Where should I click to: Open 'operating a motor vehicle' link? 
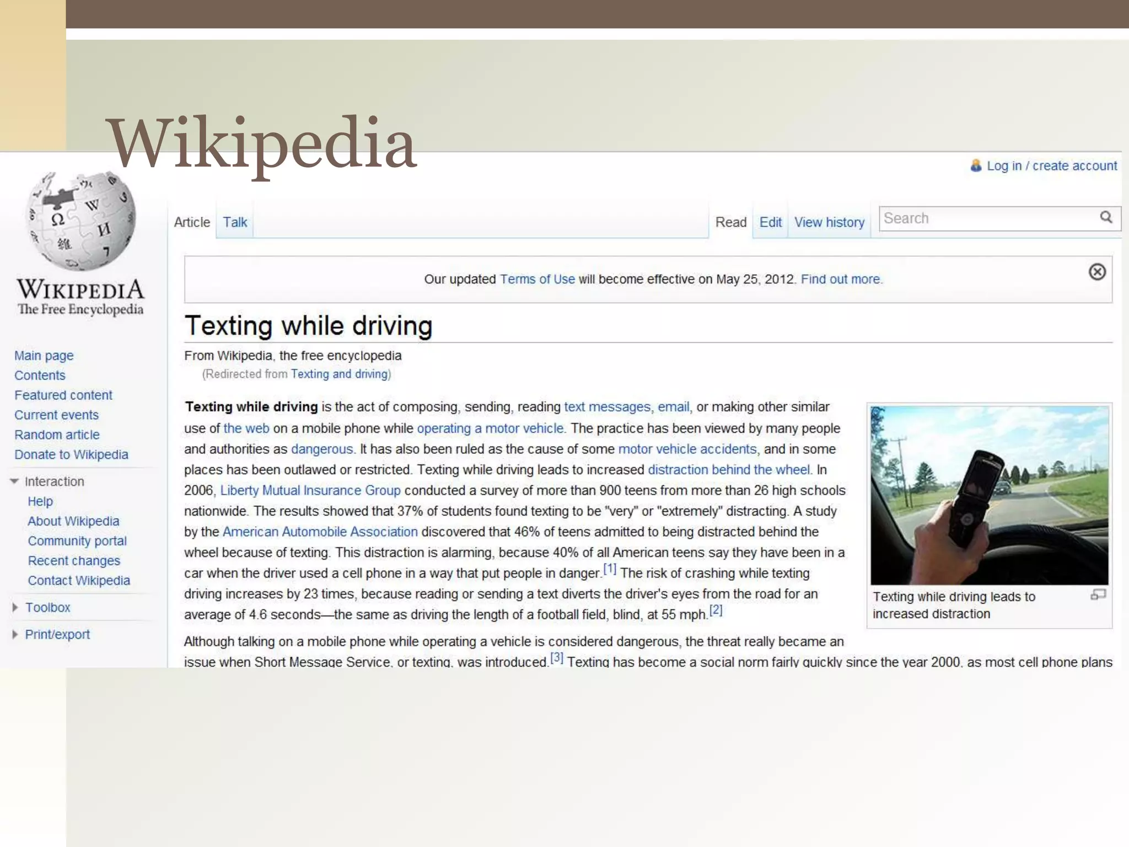pyautogui.click(x=491, y=428)
